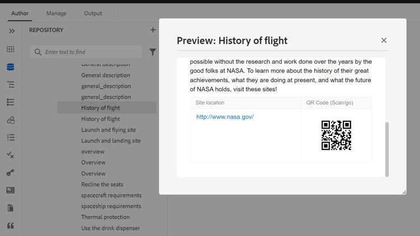
Task: Select Thermal protection topic
Action: coord(105,217)
